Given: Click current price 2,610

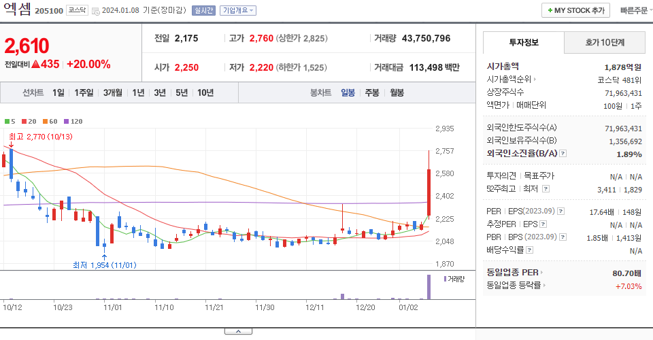Looking at the screenshot, I should coord(27,46).
